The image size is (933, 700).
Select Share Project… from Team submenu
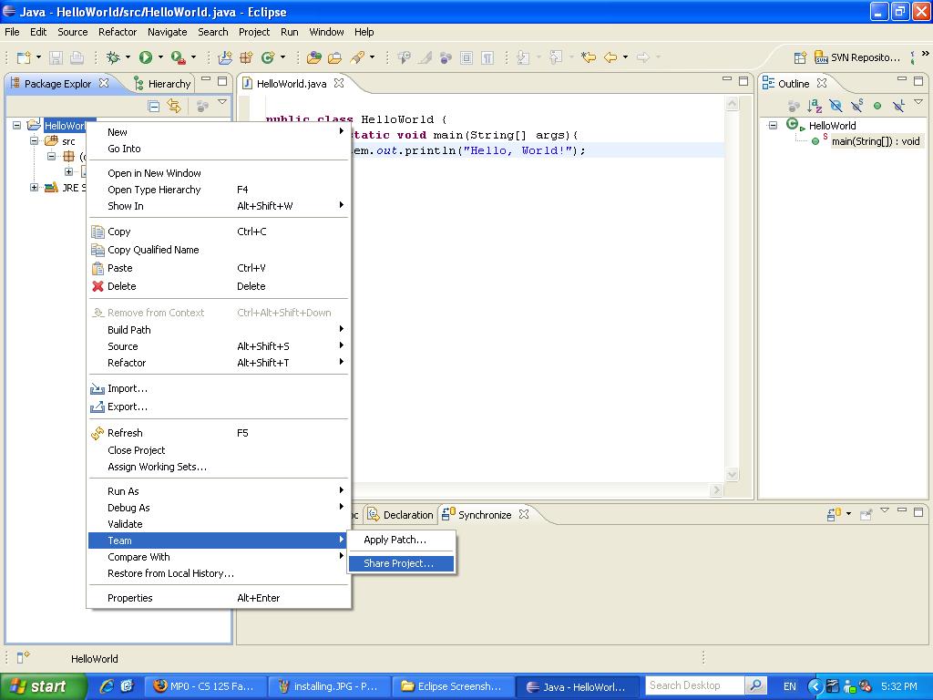[399, 563]
